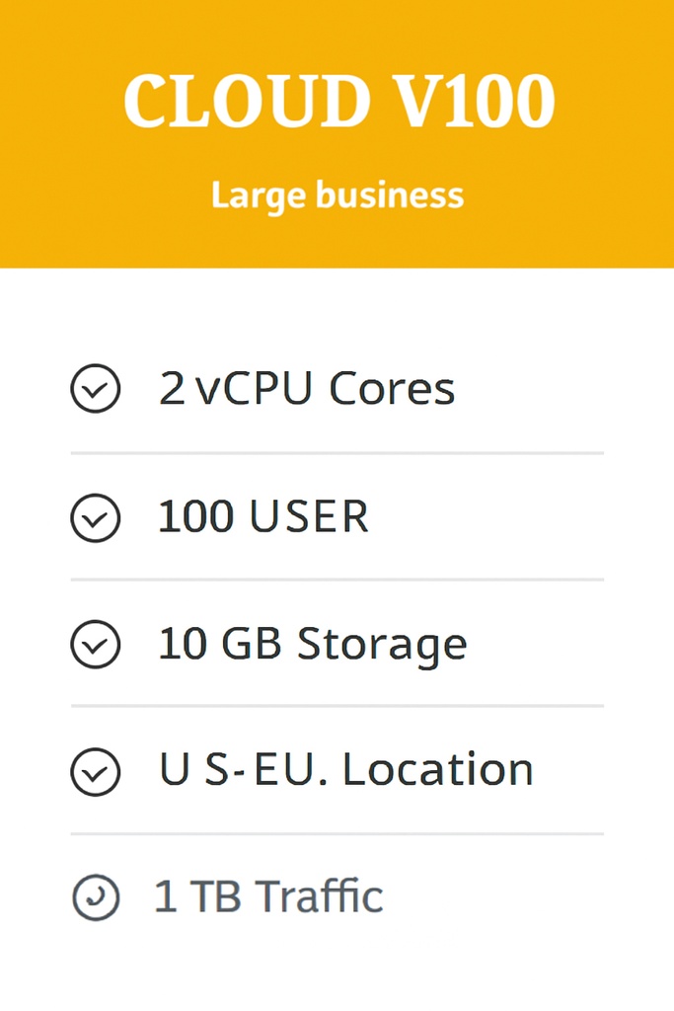Image resolution: width=674 pixels, height=1011 pixels.
Task: Click the 10 GB Storage feature text
Action: click(x=312, y=644)
